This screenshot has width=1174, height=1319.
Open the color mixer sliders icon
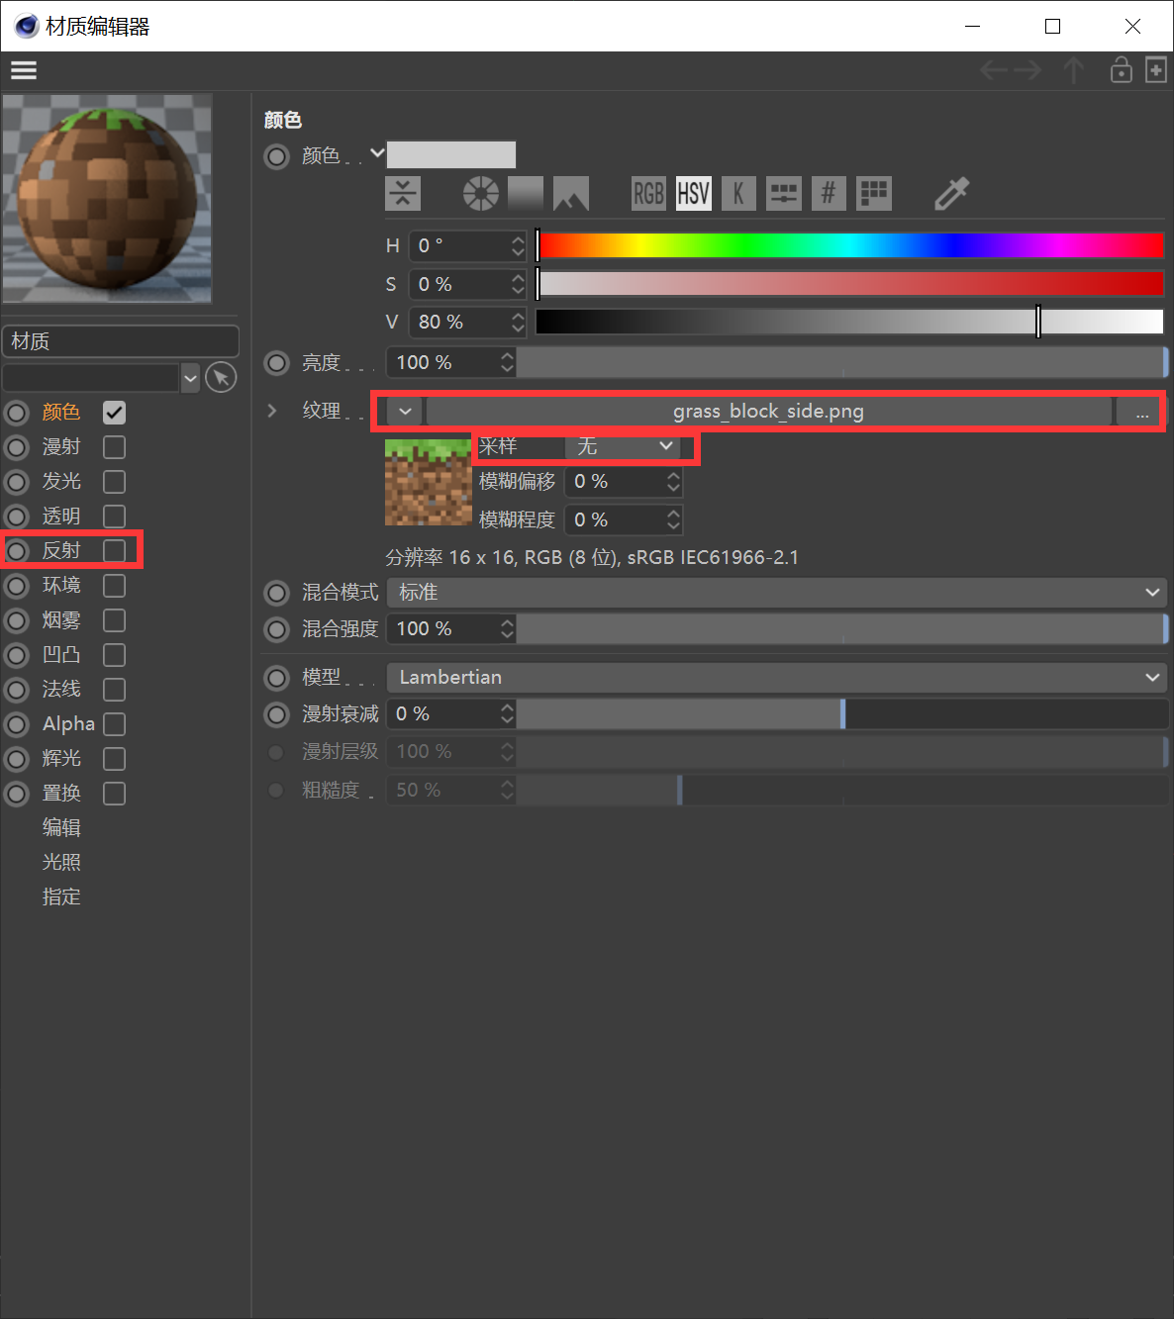tap(783, 194)
